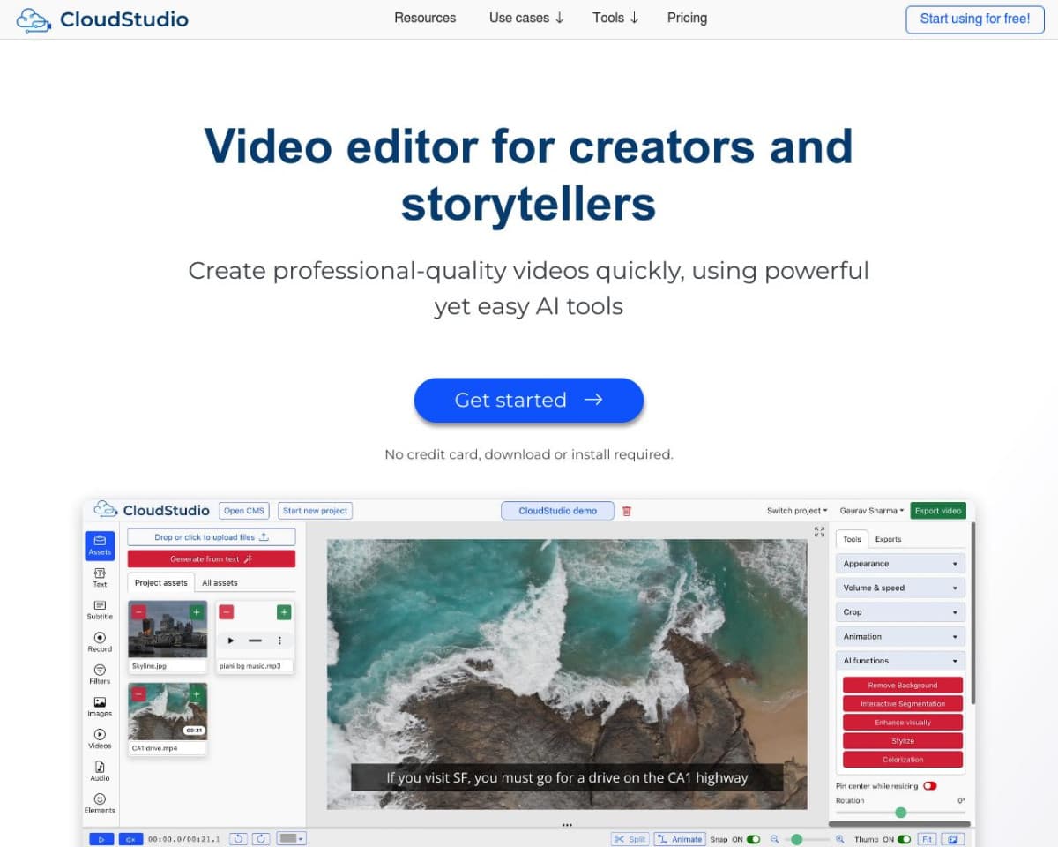Image resolution: width=1058 pixels, height=847 pixels.
Task: Toggle Pin center while resizing switch
Action: tap(930, 786)
